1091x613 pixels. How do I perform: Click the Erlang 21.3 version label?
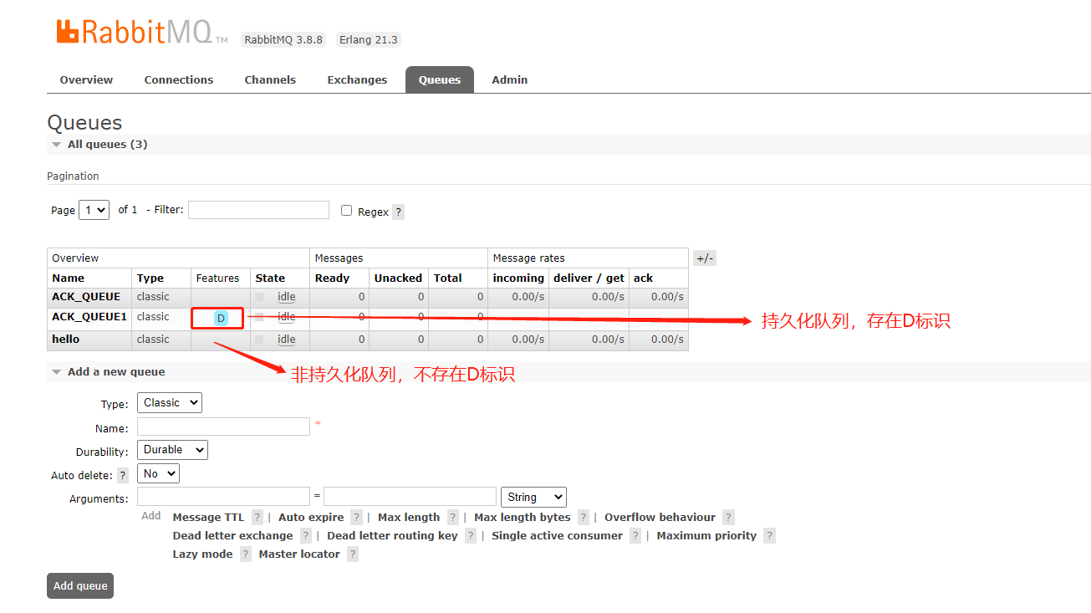click(x=369, y=40)
